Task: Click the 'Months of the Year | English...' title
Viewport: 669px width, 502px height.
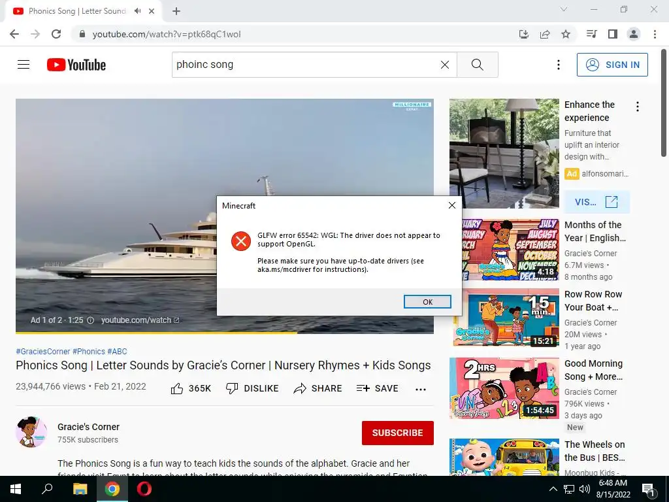Action: [x=595, y=231]
